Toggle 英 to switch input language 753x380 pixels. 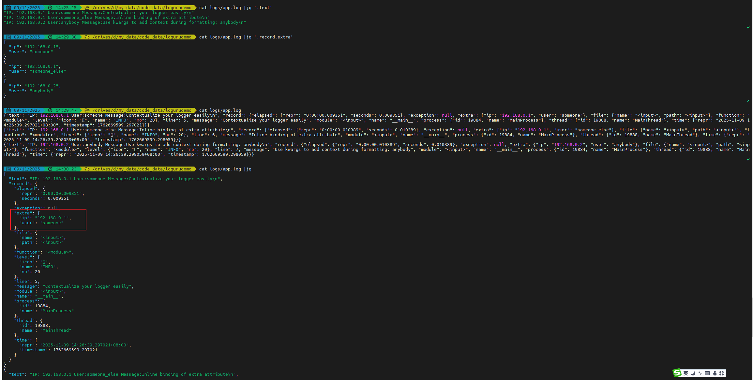click(686, 373)
